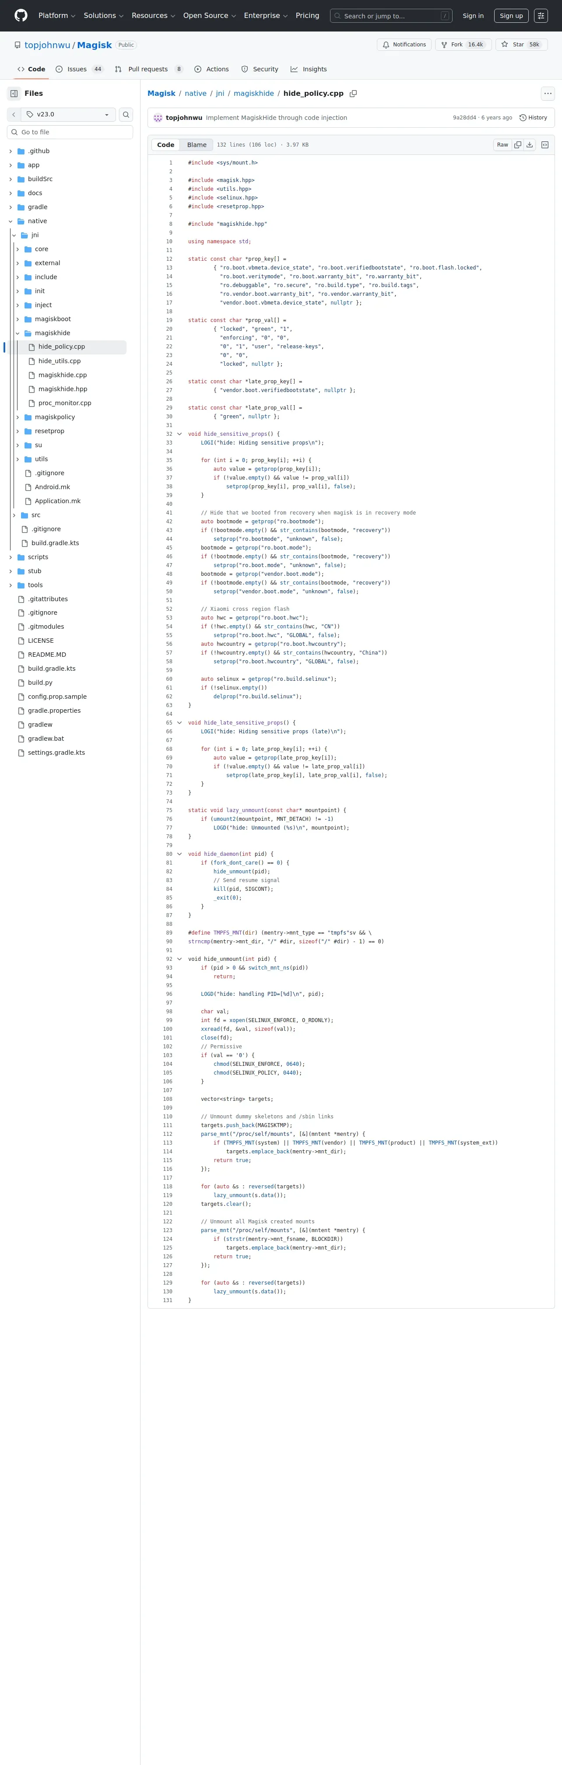Collapse the magiskhide folder
This screenshot has height=1765, width=562.
click(17, 333)
